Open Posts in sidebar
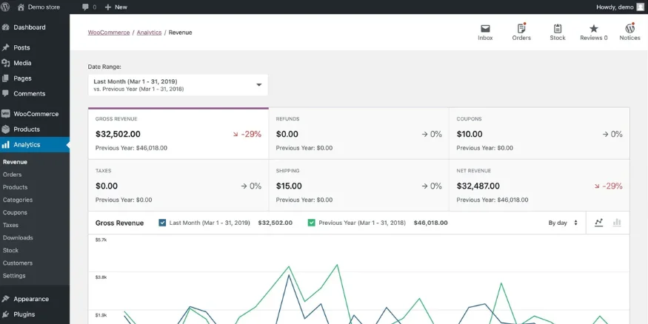This screenshot has height=324, width=648. point(35,47)
